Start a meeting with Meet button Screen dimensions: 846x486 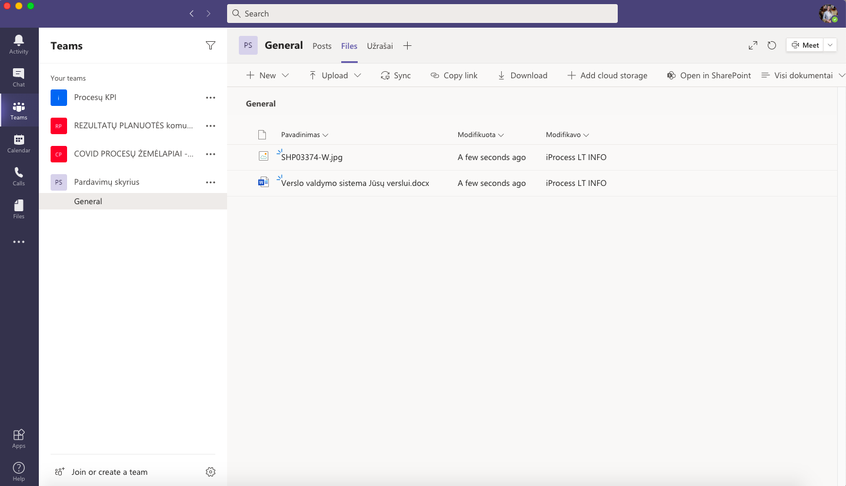pos(805,45)
